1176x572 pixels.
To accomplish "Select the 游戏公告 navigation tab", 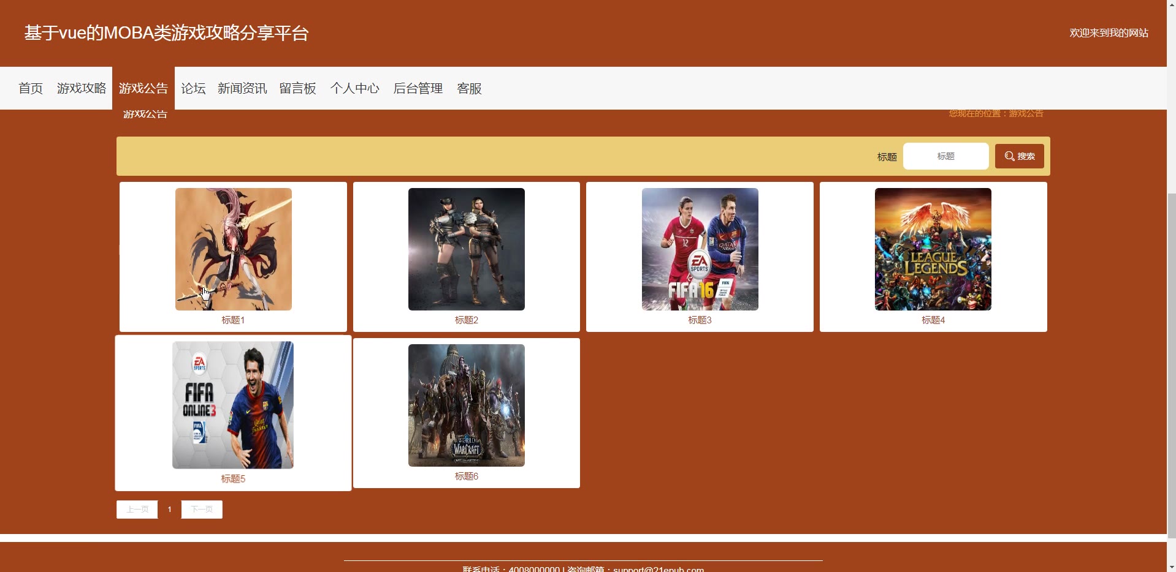I will coord(143,88).
